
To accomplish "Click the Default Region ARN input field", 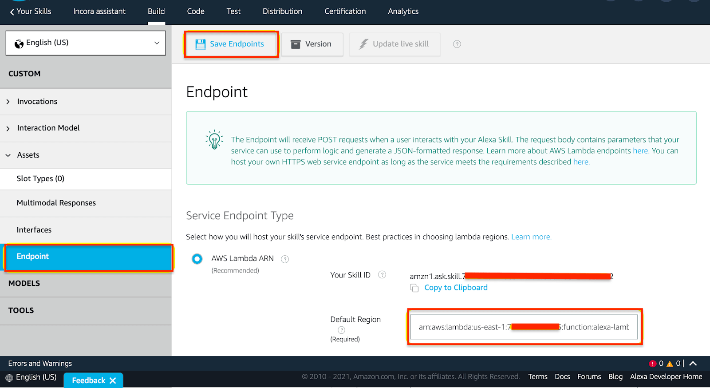I will (524, 327).
